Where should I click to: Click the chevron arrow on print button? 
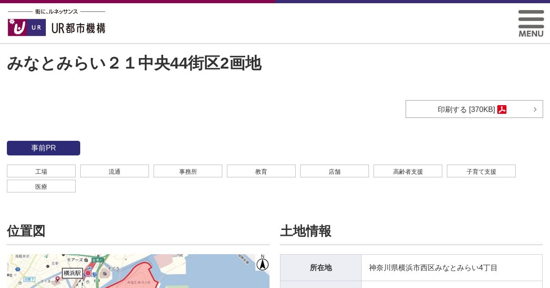535,109
